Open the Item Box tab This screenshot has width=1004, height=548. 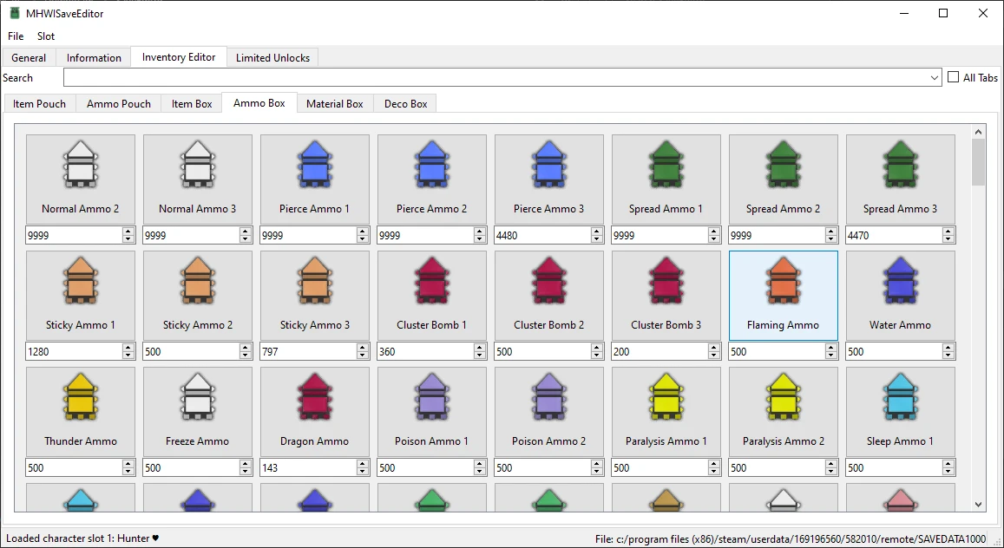[192, 103]
